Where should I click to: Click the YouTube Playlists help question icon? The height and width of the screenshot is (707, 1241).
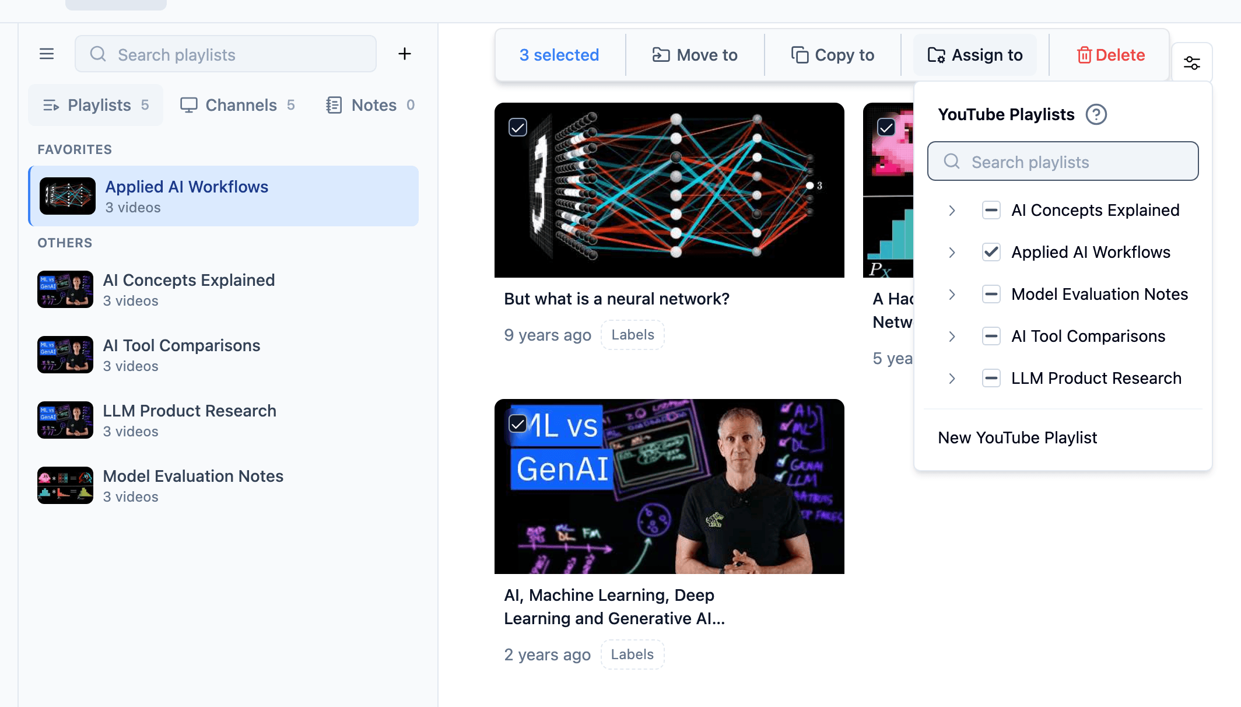click(1096, 114)
